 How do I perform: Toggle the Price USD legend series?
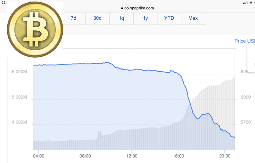(x=244, y=41)
